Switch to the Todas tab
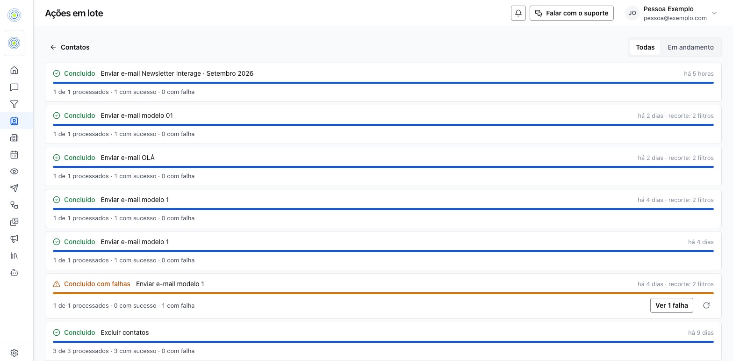 pyautogui.click(x=645, y=47)
